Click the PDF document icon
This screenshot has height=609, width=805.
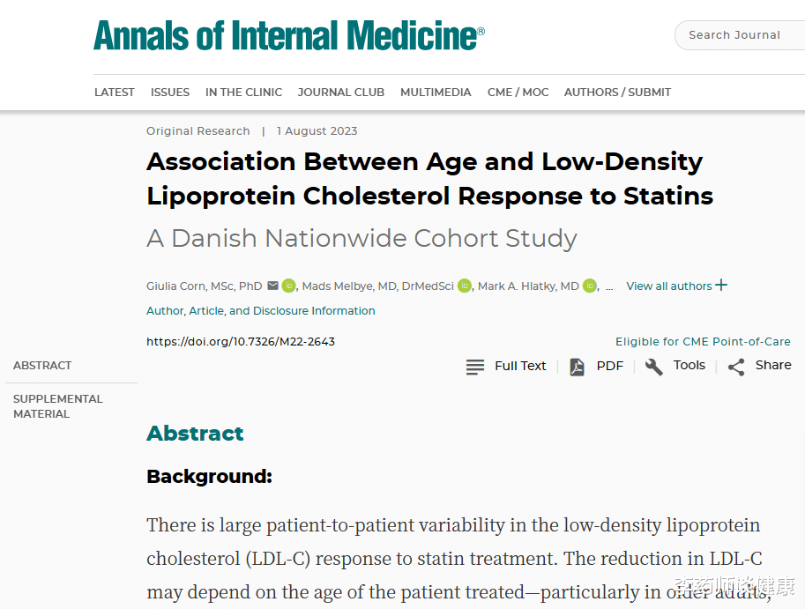tap(577, 367)
